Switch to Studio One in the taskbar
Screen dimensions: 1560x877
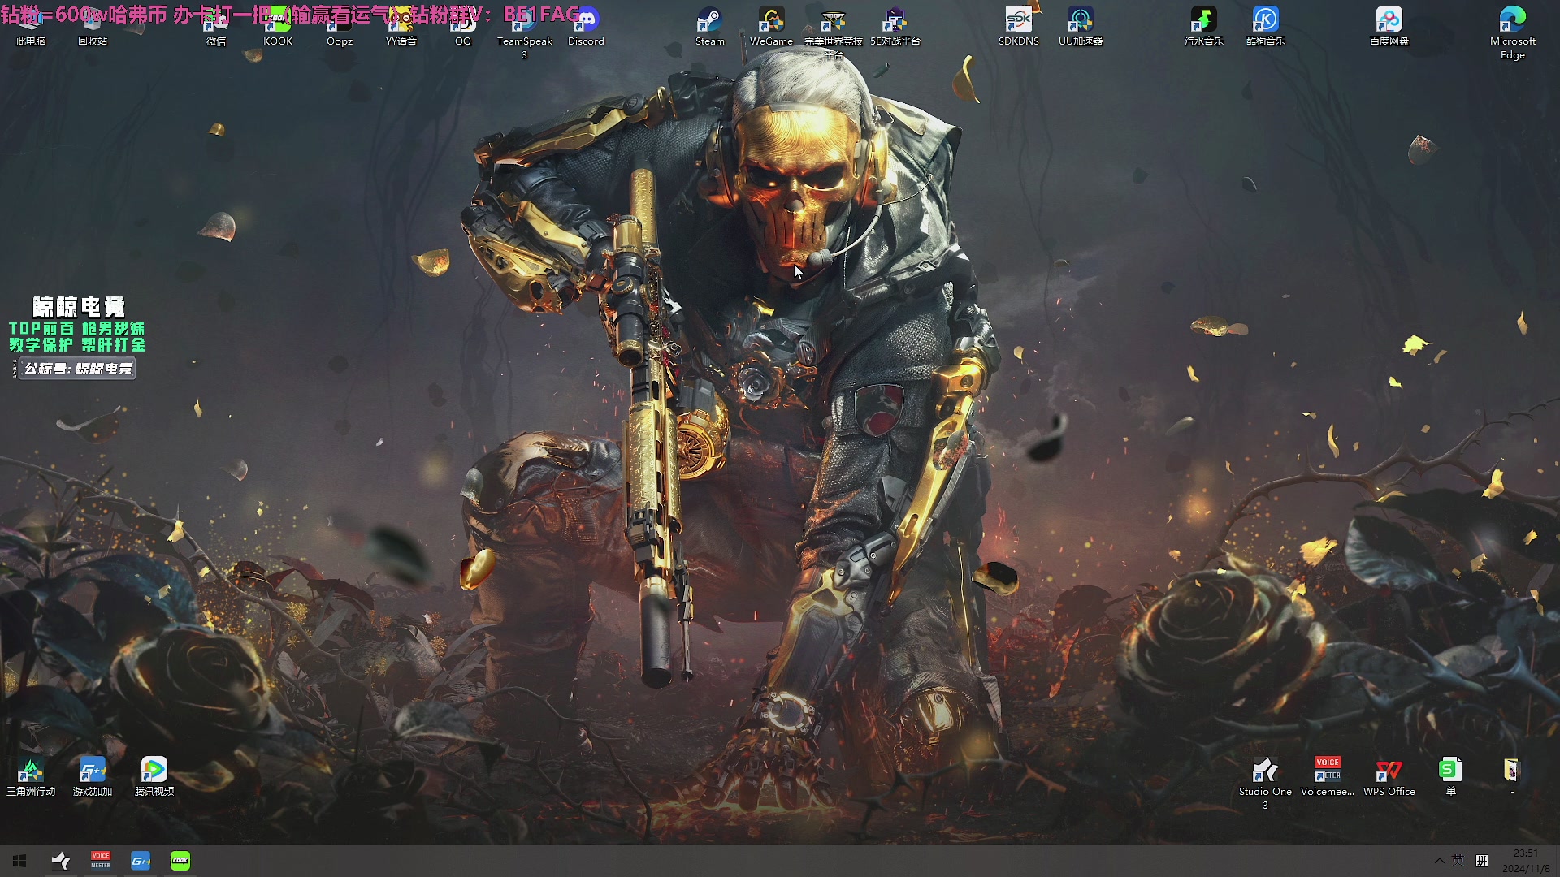pyautogui.click(x=61, y=861)
